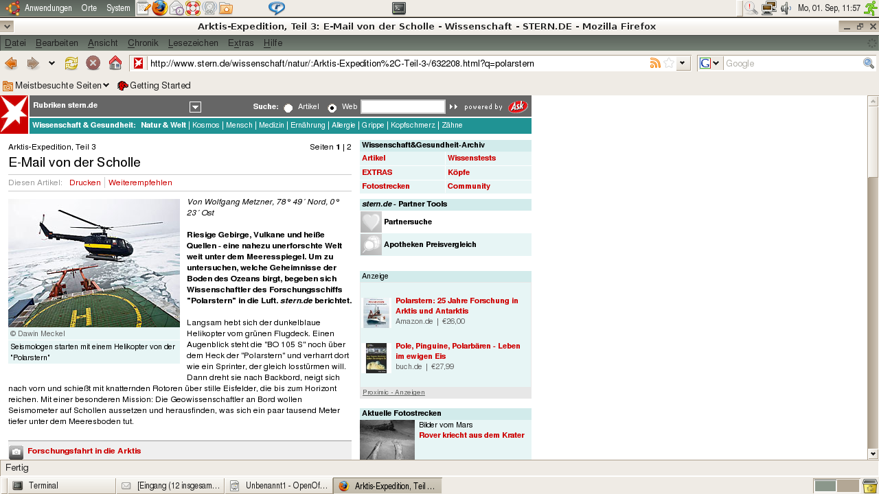Viewport: 879px width, 494px height.
Task: Submit stern.de search with double arrow
Action: click(x=453, y=107)
